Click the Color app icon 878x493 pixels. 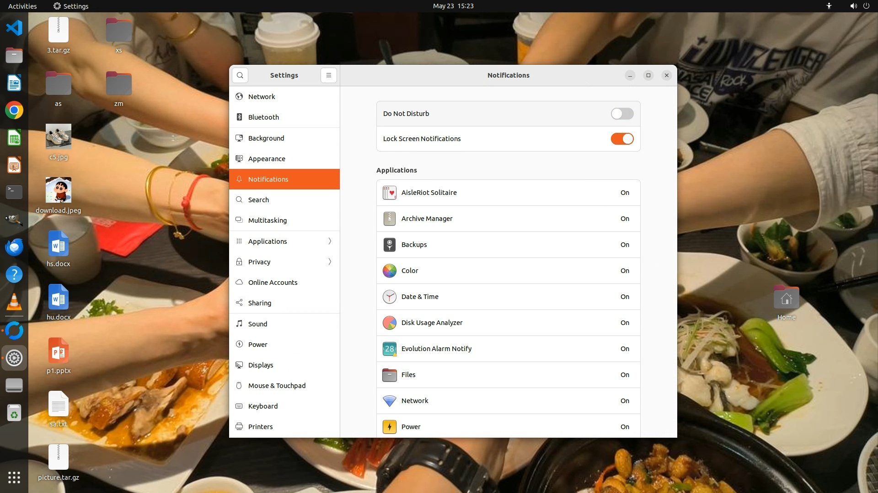pos(389,271)
